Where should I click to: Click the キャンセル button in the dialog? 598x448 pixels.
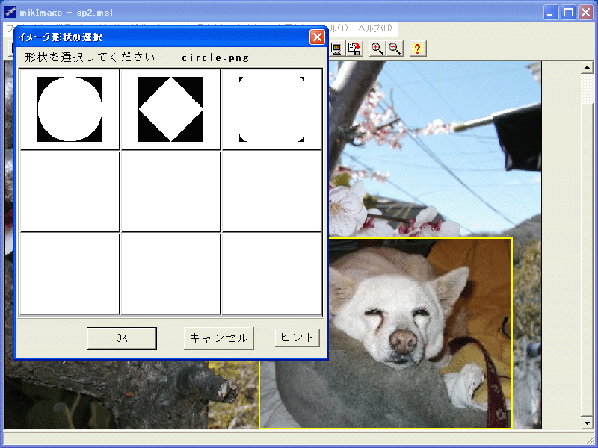[x=219, y=338]
